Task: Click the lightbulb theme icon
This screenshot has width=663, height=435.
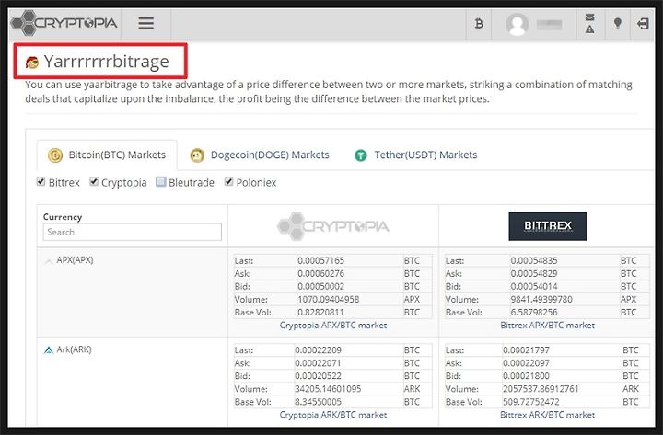Action: point(617,23)
